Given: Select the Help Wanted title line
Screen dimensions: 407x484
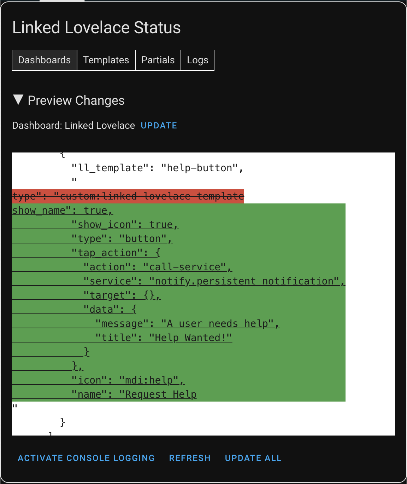Looking at the screenshot, I should (x=157, y=338).
